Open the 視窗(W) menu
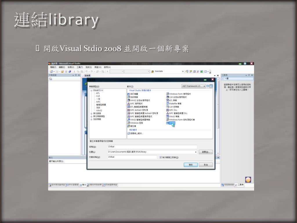297x223 pixels. (x=98, y=67)
